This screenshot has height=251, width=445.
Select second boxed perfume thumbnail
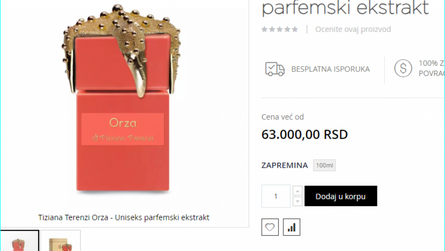click(x=60, y=240)
